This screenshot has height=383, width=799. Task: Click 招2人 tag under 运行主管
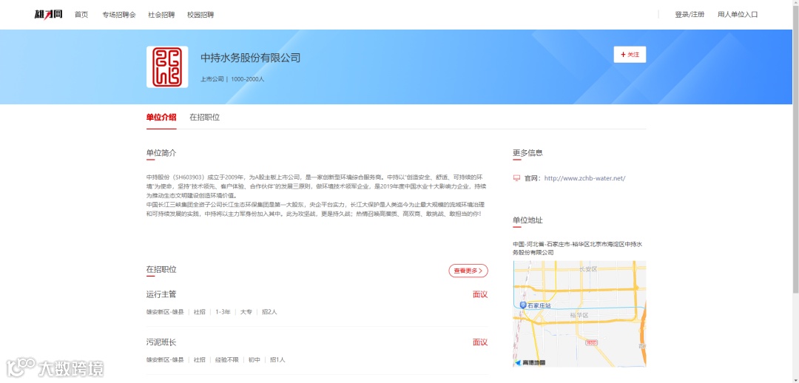click(269, 312)
